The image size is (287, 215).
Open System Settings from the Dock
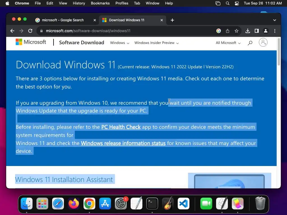121,204
